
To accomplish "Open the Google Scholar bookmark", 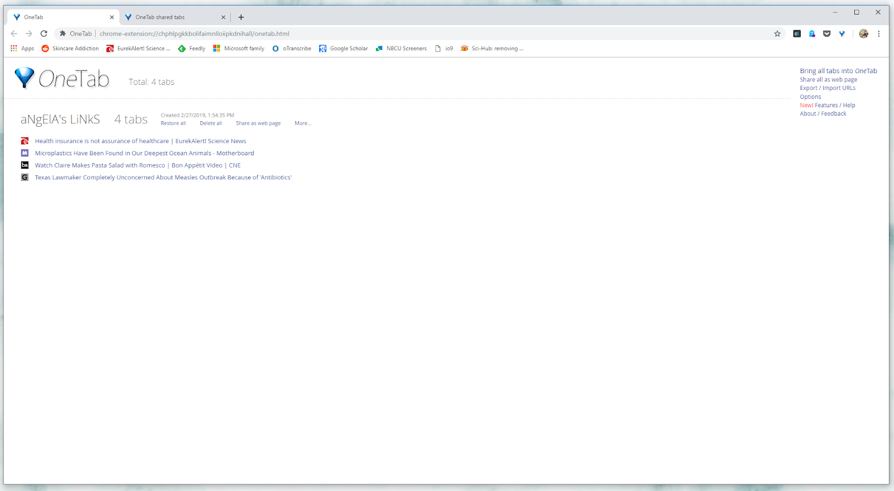I will 344,49.
